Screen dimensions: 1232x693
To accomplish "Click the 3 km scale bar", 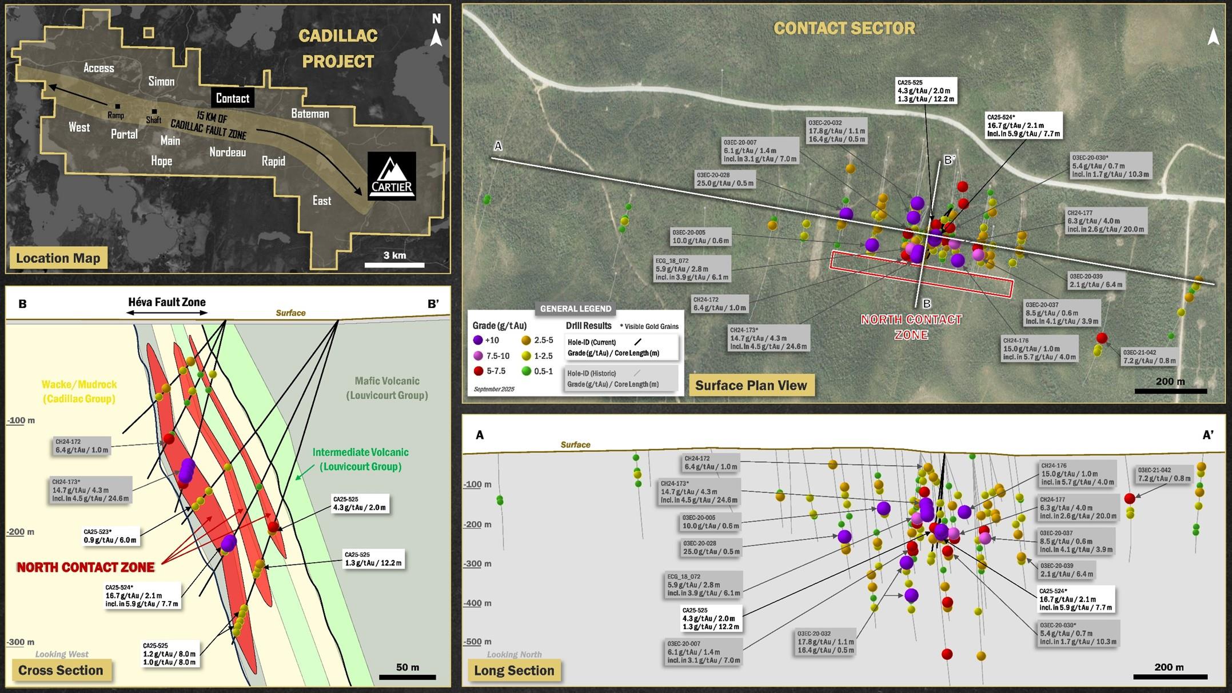I will point(394,265).
